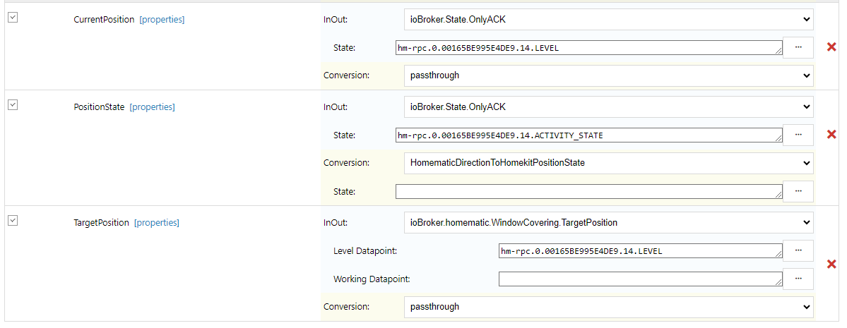Pick a Level Datapoint via ellipsis button
The image size is (847, 328).
[798, 250]
